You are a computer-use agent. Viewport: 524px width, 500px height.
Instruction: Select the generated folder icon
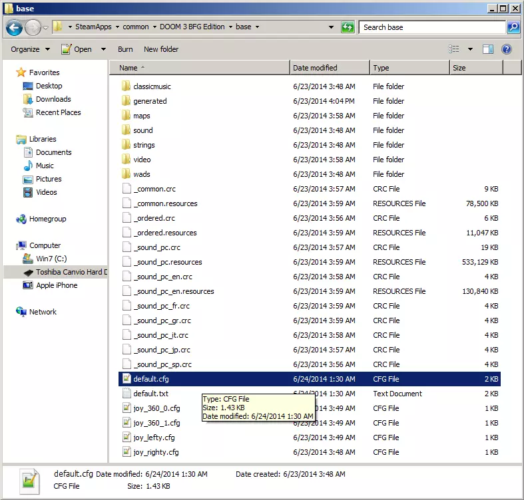(x=126, y=101)
